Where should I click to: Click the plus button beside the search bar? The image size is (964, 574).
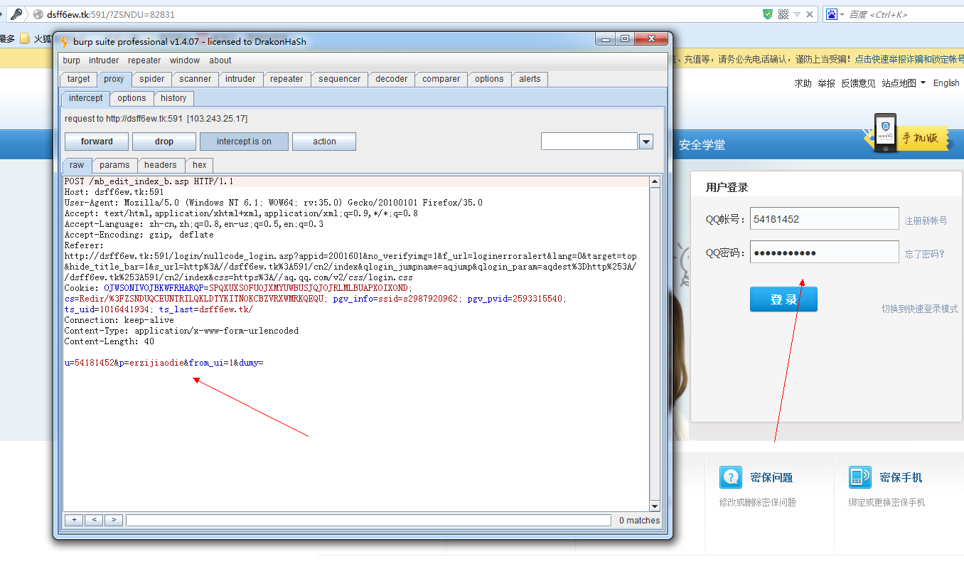tap(73, 520)
